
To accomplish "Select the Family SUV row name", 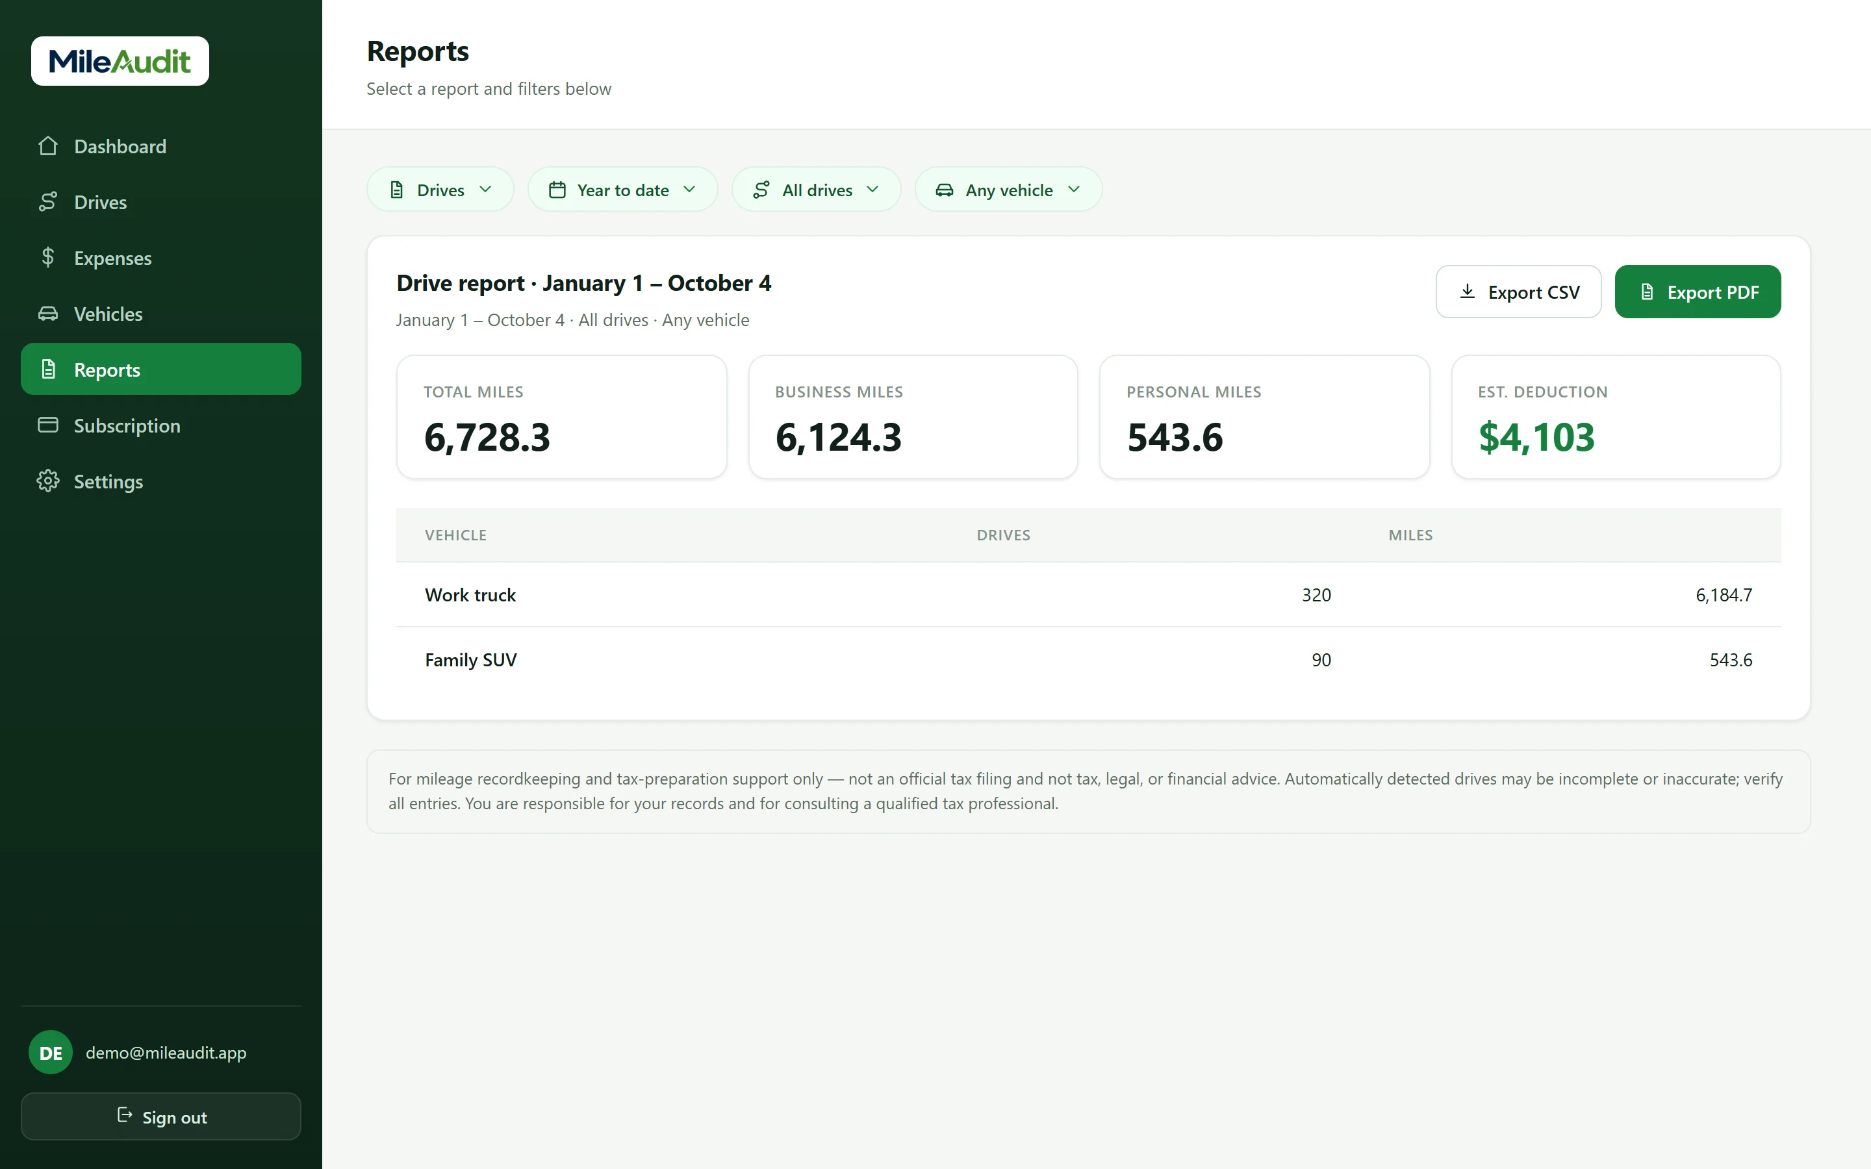I will [471, 659].
